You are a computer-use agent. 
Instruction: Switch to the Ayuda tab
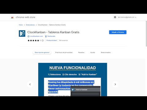tap(92, 53)
